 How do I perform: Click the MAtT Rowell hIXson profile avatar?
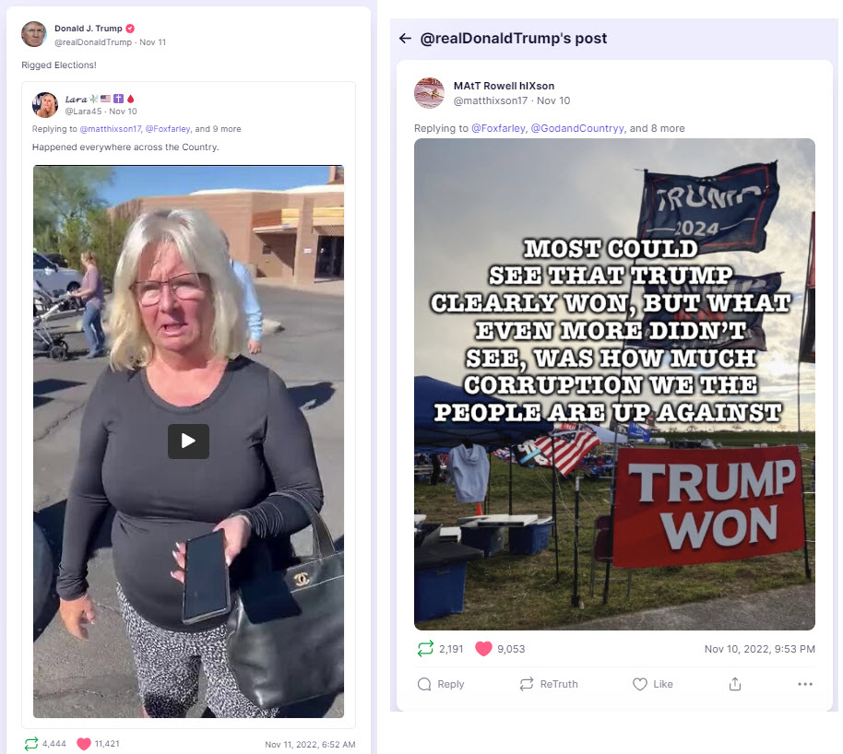429,93
